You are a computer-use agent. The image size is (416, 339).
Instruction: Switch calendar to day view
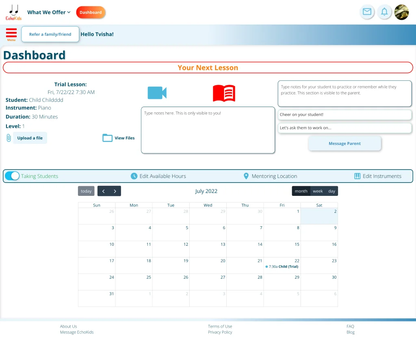pos(331,191)
